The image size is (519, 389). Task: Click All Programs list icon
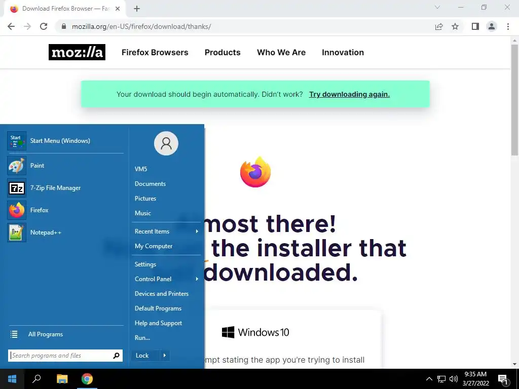14,334
